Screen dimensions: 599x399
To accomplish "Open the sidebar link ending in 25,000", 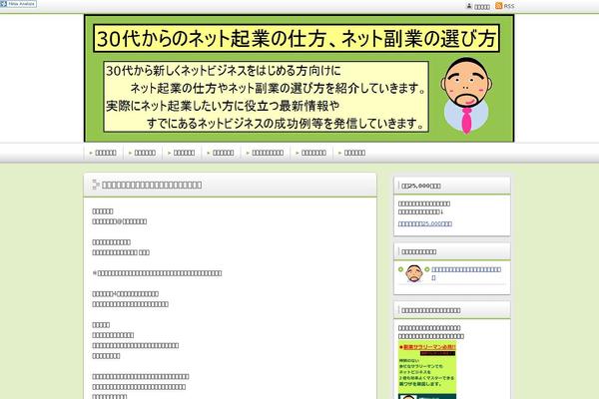I will pyautogui.click(x=425, y=223).
